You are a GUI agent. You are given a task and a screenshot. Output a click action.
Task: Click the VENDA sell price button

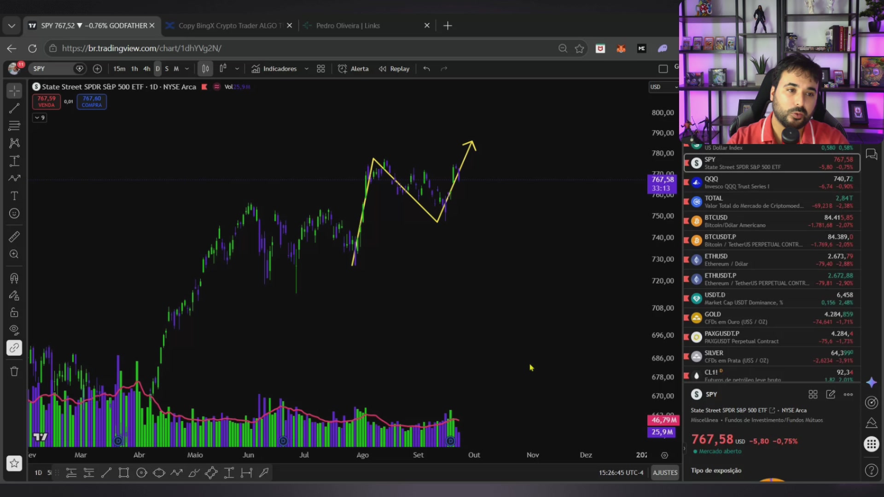coord(47,102)
